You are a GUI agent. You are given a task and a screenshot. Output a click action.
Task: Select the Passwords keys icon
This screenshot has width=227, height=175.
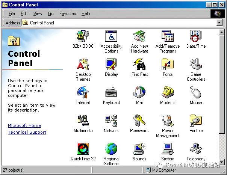(139, 121)
